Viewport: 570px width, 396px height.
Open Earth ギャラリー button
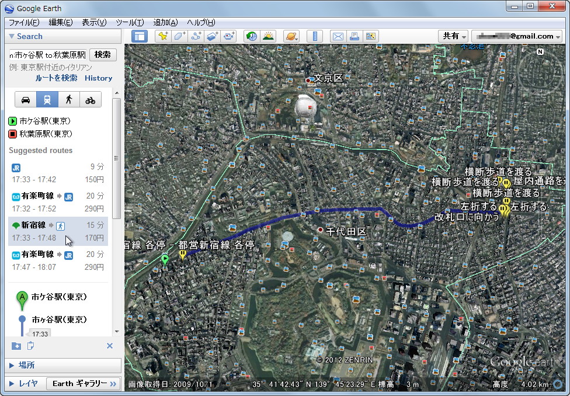[84, 384]
